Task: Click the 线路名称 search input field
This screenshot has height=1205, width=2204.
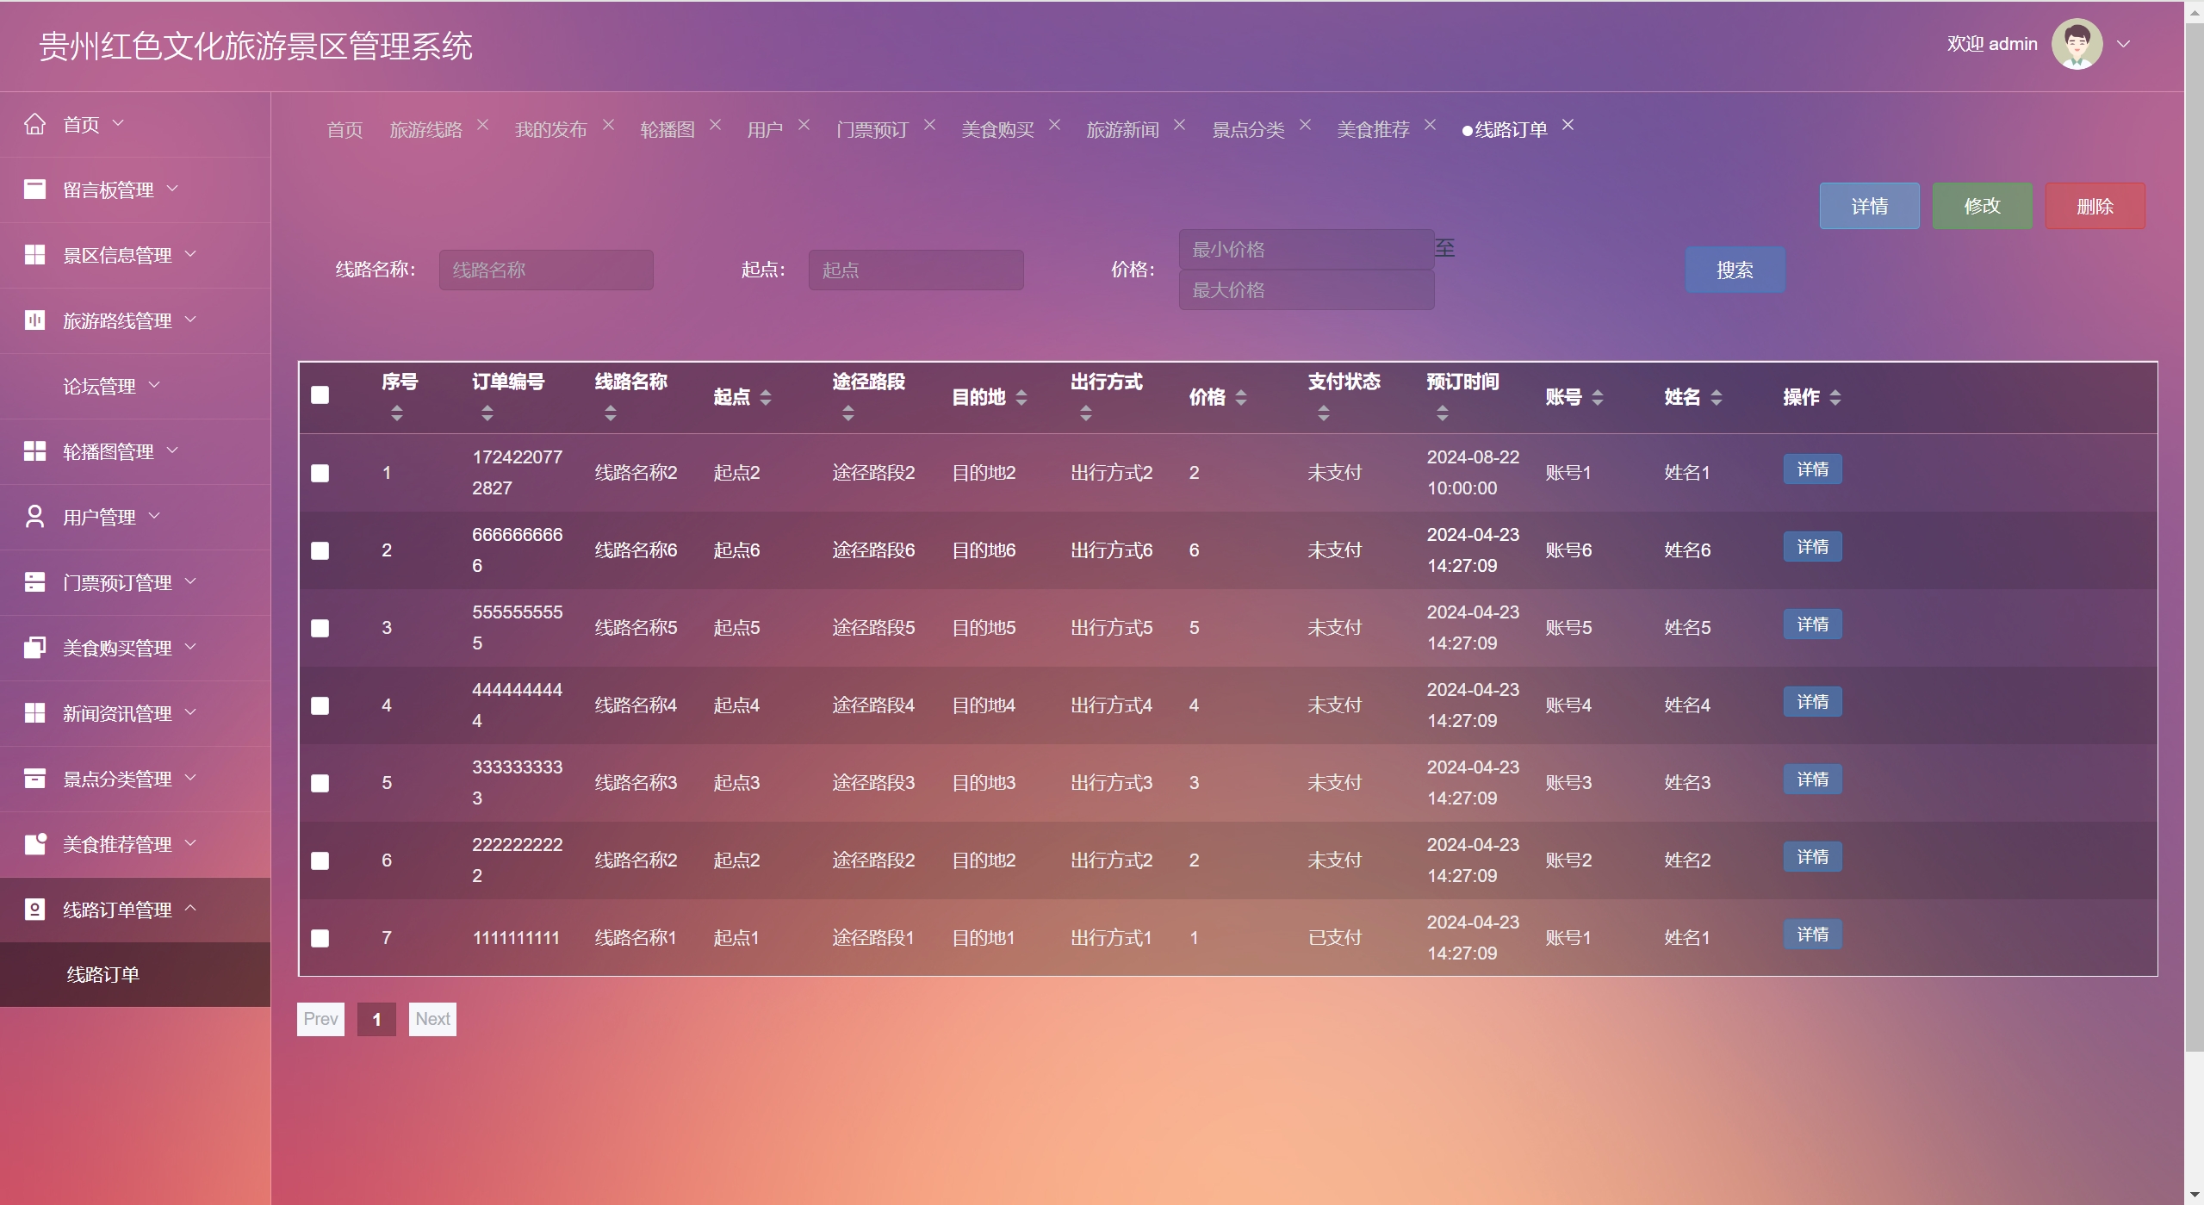Action: pyautogui.click(x=546, y=270)
